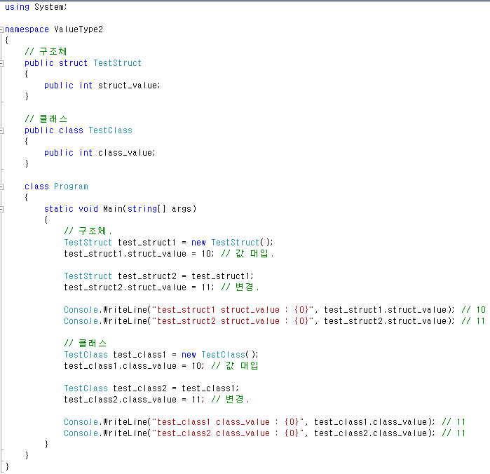The height and width of the screenshot is (474, 490).
Task: Click the 'Main' method name
Action: [x=112, y=208]
